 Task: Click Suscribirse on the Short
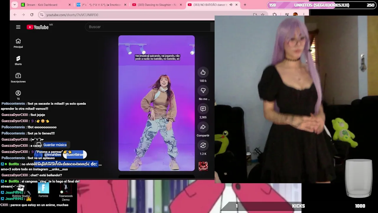75,154
